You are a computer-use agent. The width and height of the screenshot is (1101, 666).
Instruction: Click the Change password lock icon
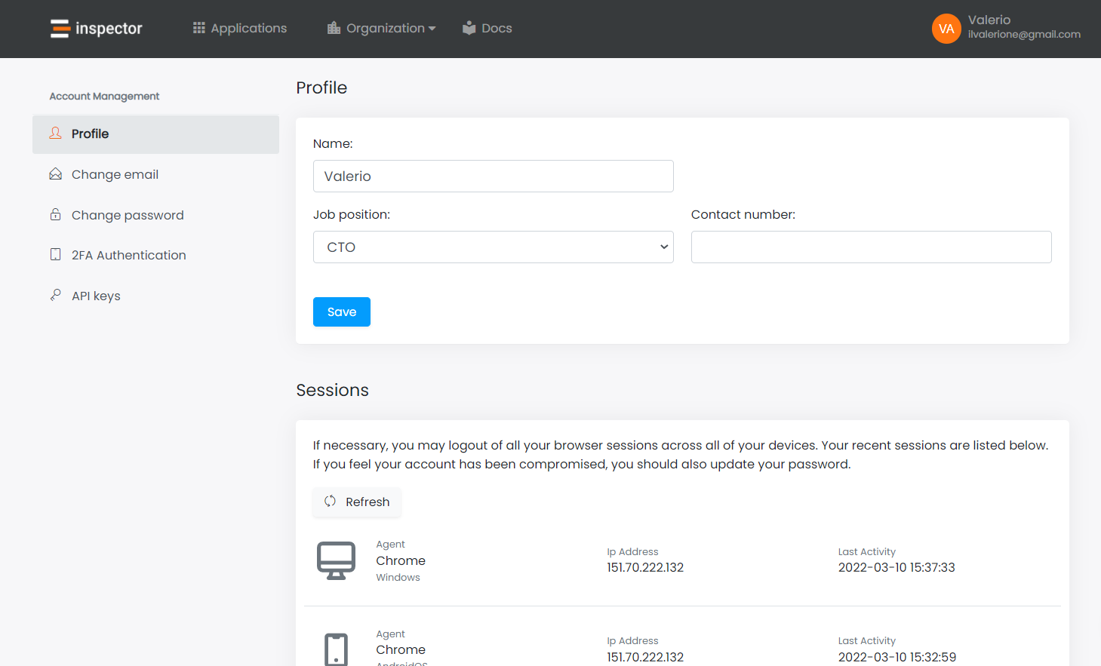coord(56,214)
